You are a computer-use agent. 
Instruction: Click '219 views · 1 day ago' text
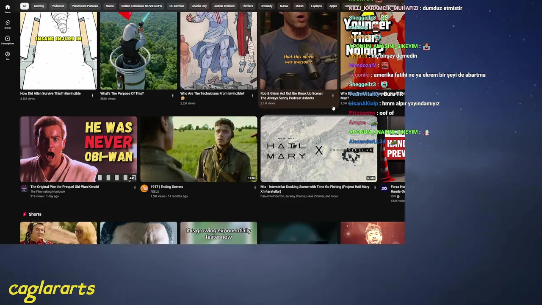[x=45, y=196]
